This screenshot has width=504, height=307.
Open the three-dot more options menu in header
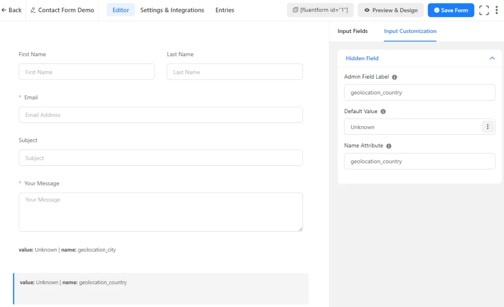497,10
